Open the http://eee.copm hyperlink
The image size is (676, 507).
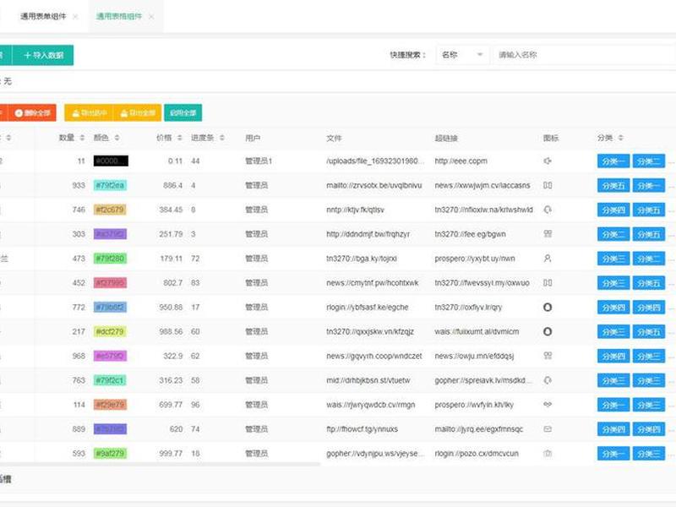461,161
